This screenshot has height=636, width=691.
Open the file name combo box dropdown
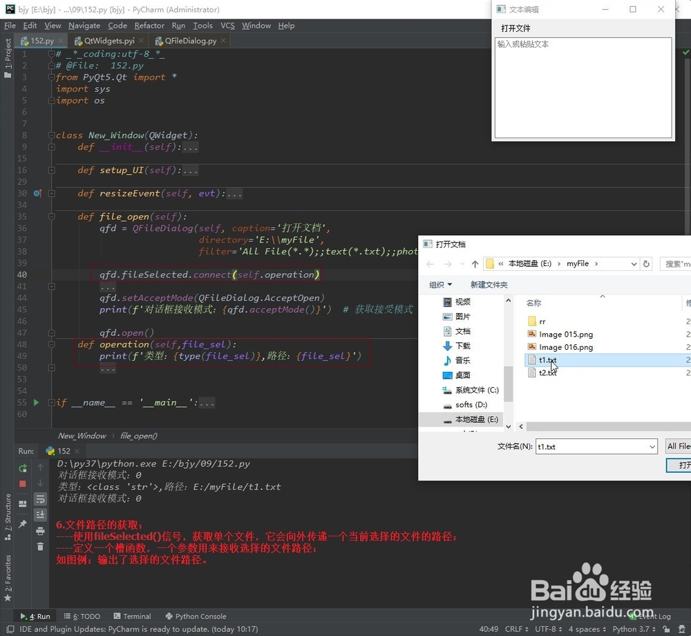click(x=652, y=447)
